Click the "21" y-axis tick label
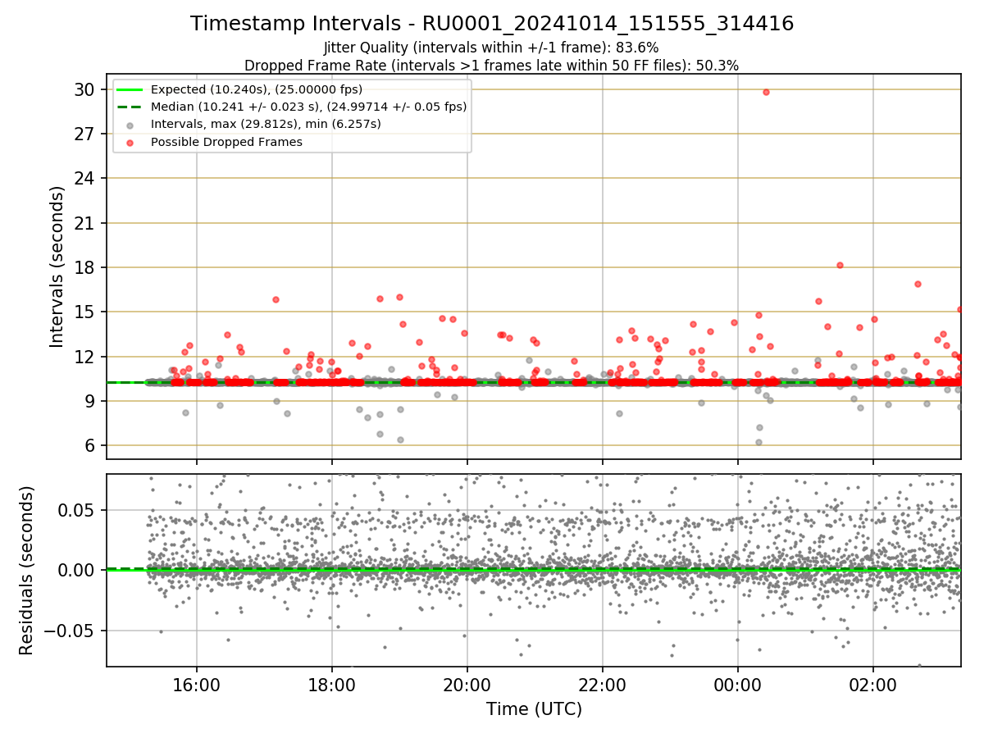 [86, 223]
